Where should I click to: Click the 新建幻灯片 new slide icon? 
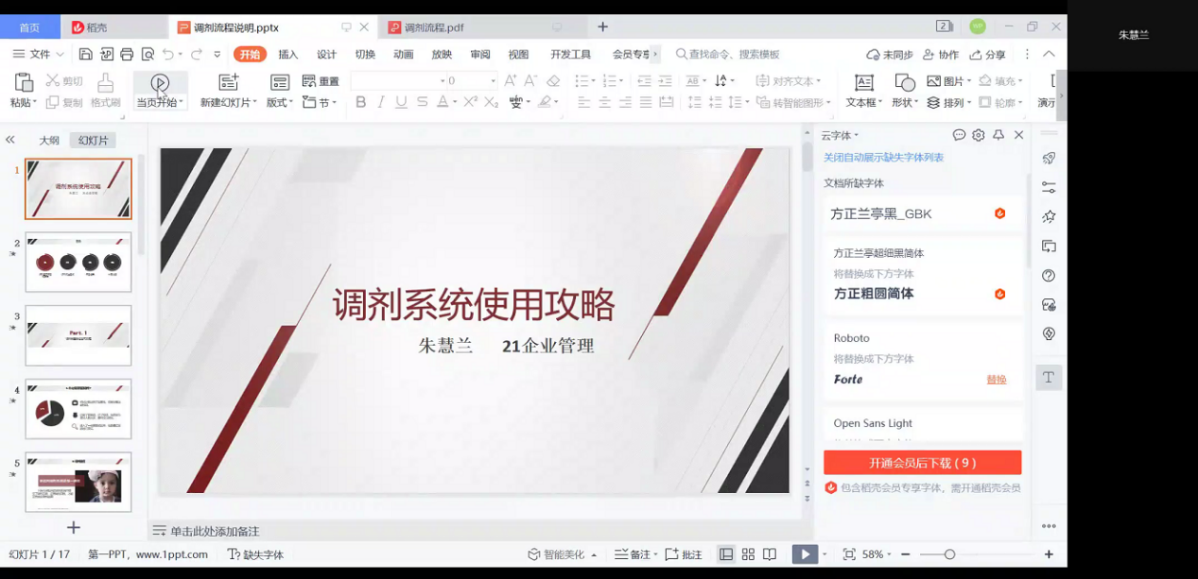tap(228, 83)
